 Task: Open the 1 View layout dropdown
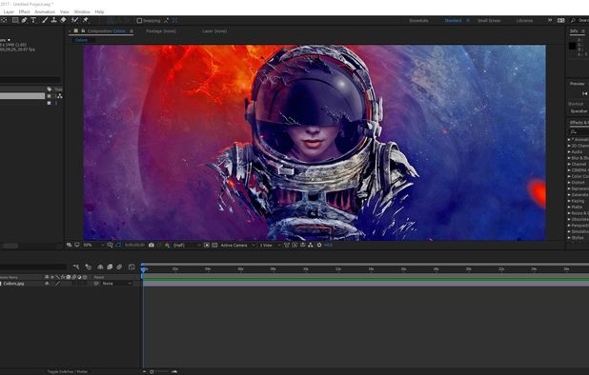(270, 245)
